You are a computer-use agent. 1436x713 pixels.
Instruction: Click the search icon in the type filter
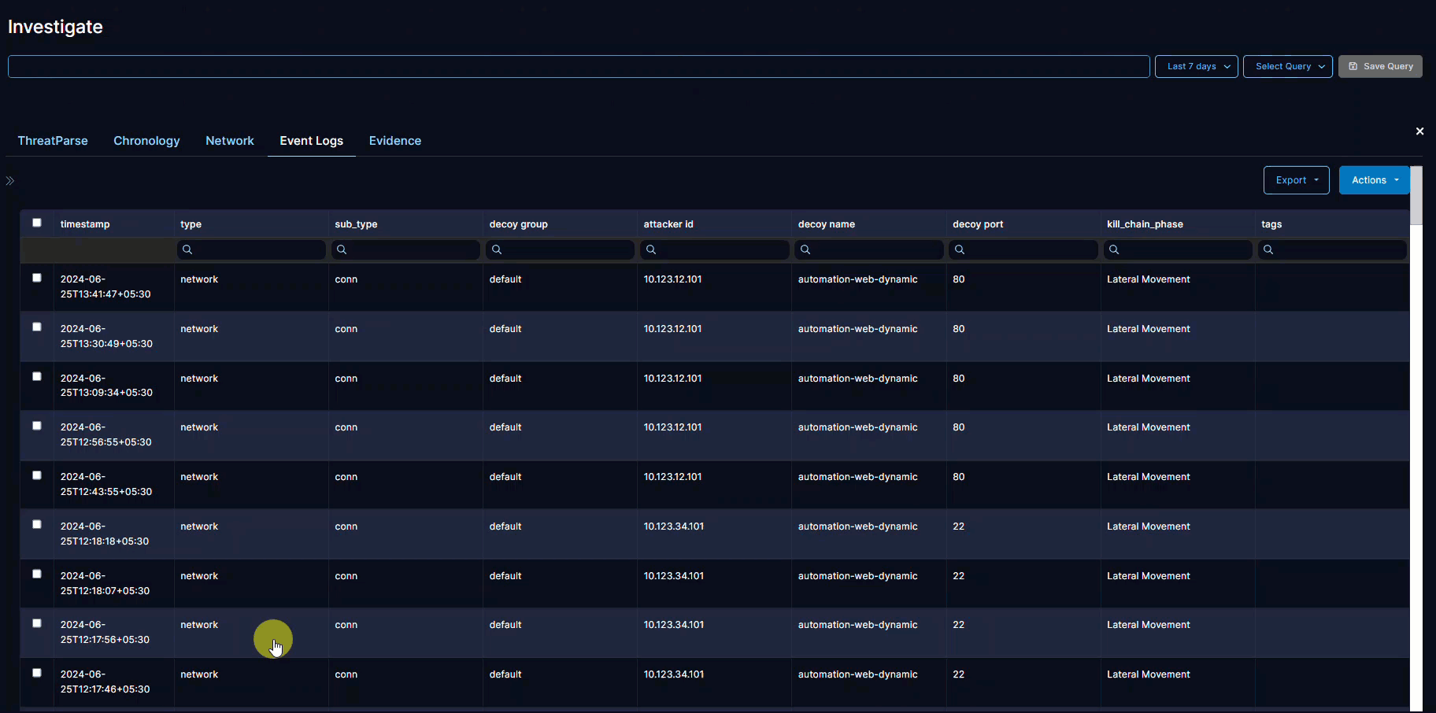tap(187, 249)
